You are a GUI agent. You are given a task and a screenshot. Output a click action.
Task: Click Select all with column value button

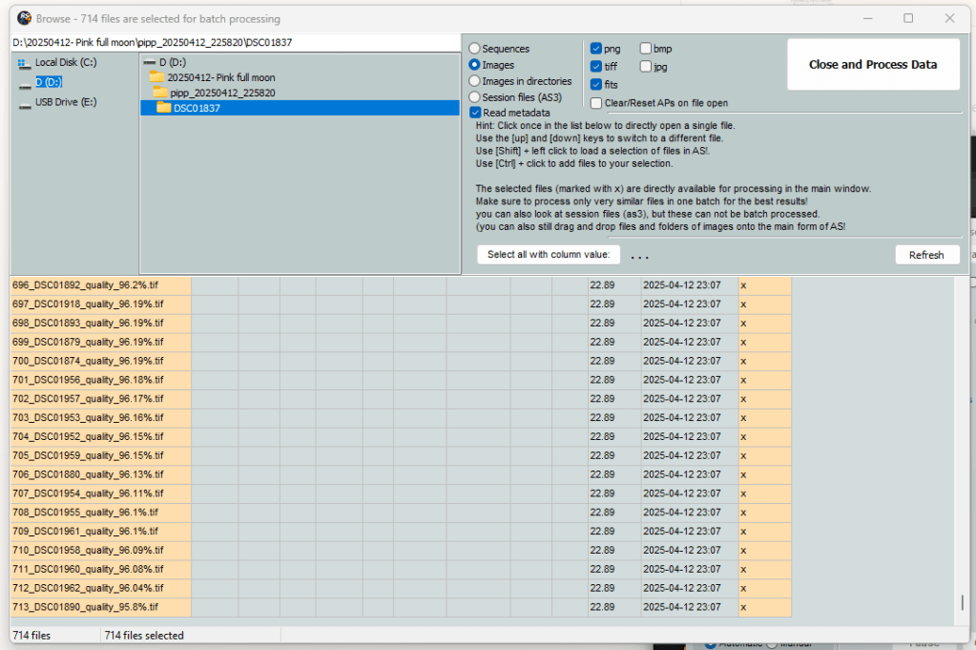pyautogui.click(x=549, y=255)
